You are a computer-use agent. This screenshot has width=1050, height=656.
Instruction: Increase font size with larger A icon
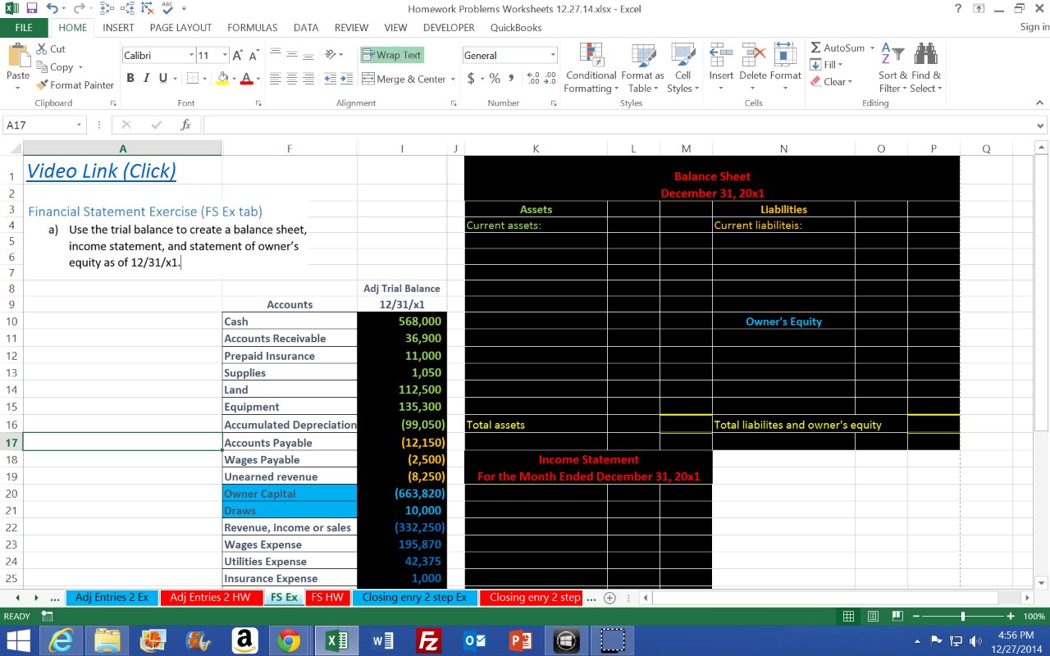[237, 55]
